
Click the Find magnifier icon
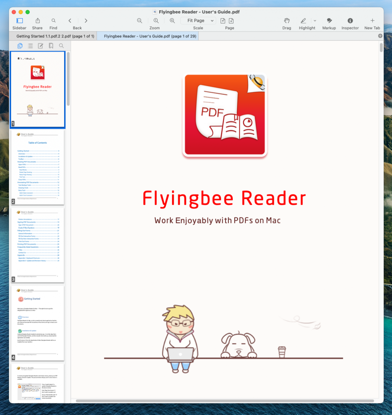pyautogui.click(x=53, y=21)
